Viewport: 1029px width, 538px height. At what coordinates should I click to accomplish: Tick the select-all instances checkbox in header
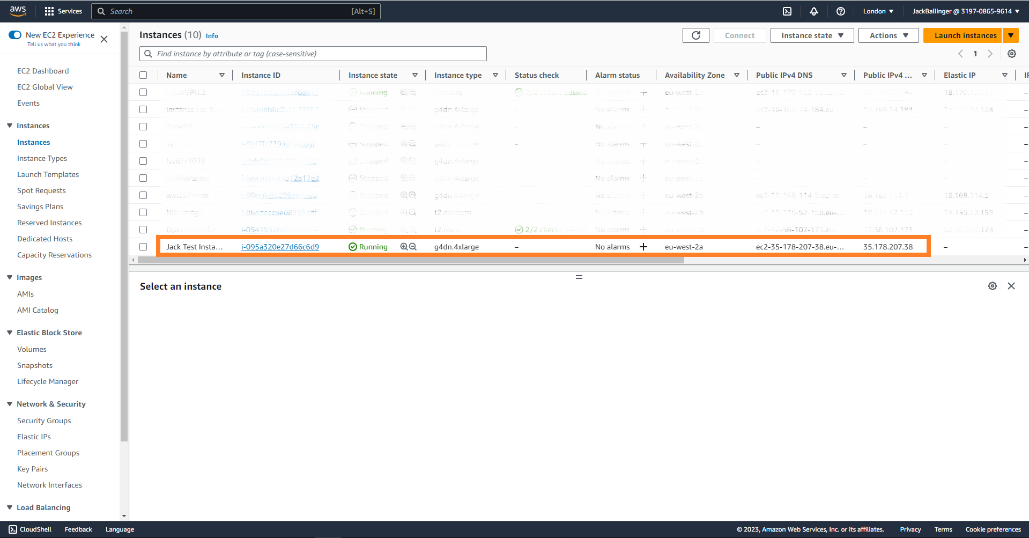[143, 75]
